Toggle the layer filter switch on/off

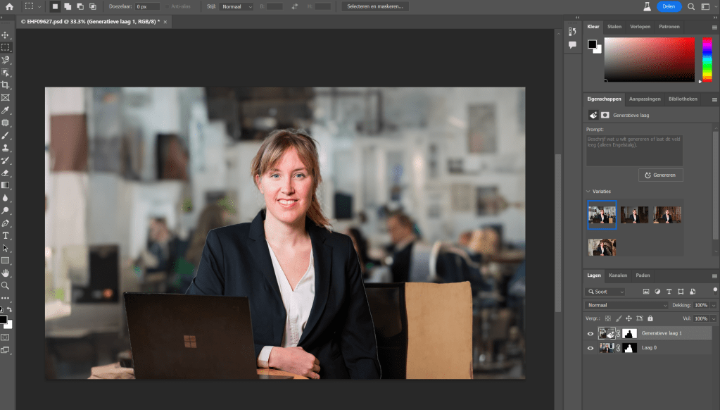[715, 290]
